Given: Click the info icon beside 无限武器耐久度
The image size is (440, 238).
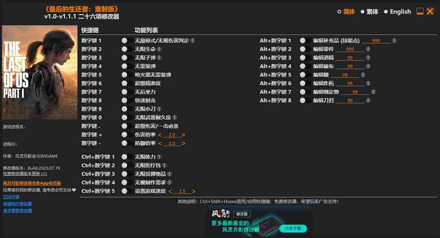Looking at the screenshot, I should 175,118.
